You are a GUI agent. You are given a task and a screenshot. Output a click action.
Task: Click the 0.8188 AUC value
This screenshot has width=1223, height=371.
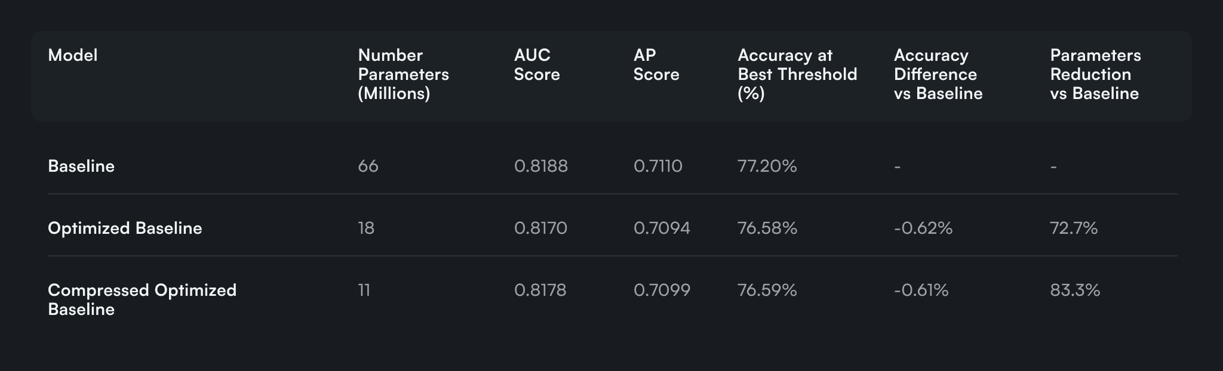(540, 166)
